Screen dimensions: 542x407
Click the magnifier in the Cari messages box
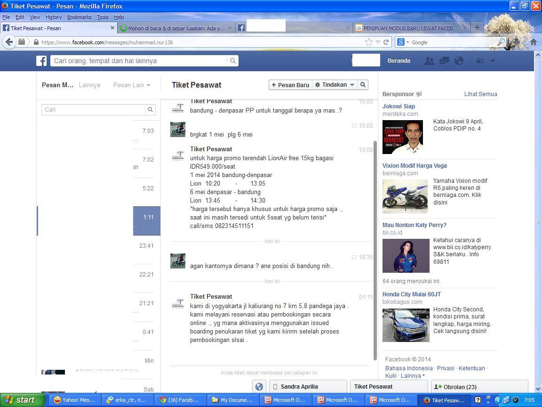(151, 109)
